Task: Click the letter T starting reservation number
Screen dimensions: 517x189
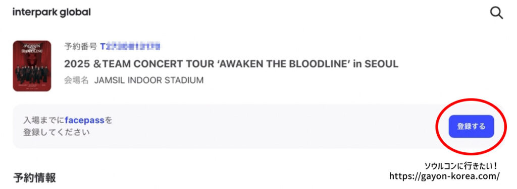Action: click(x=102, y=47)
